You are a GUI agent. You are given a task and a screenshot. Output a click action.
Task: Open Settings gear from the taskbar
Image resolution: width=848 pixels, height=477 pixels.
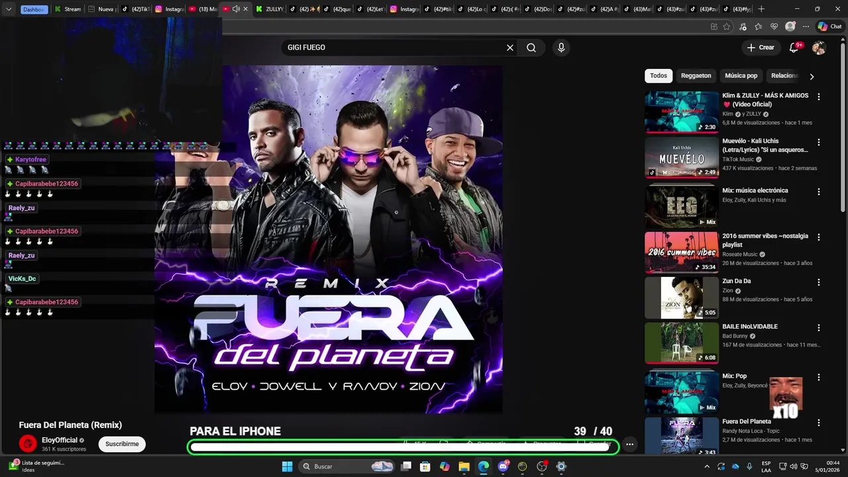[x=561, y=466]
